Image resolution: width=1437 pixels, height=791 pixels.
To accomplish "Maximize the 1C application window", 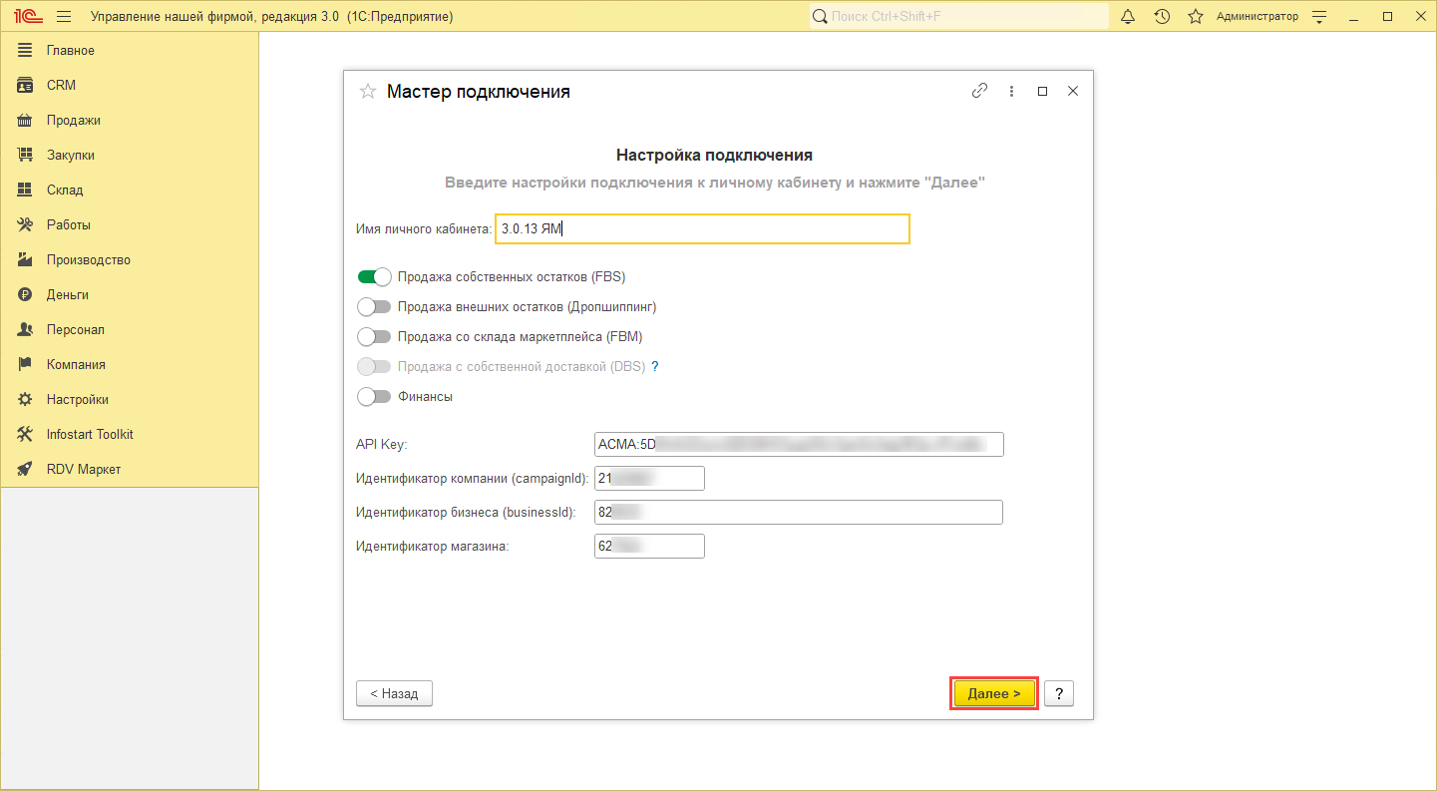I will point(1387,16).
